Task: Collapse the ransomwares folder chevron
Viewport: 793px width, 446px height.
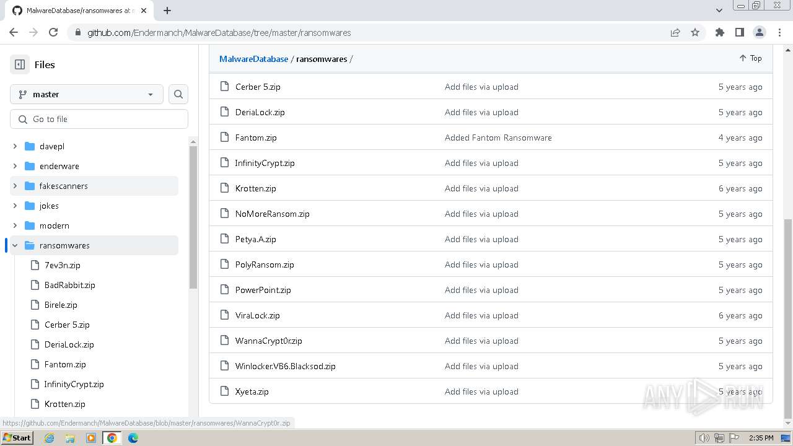Action: point(15,245)
